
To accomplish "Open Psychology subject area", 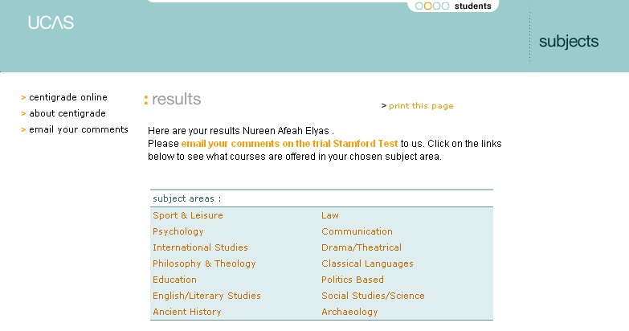I will (178, 231).
